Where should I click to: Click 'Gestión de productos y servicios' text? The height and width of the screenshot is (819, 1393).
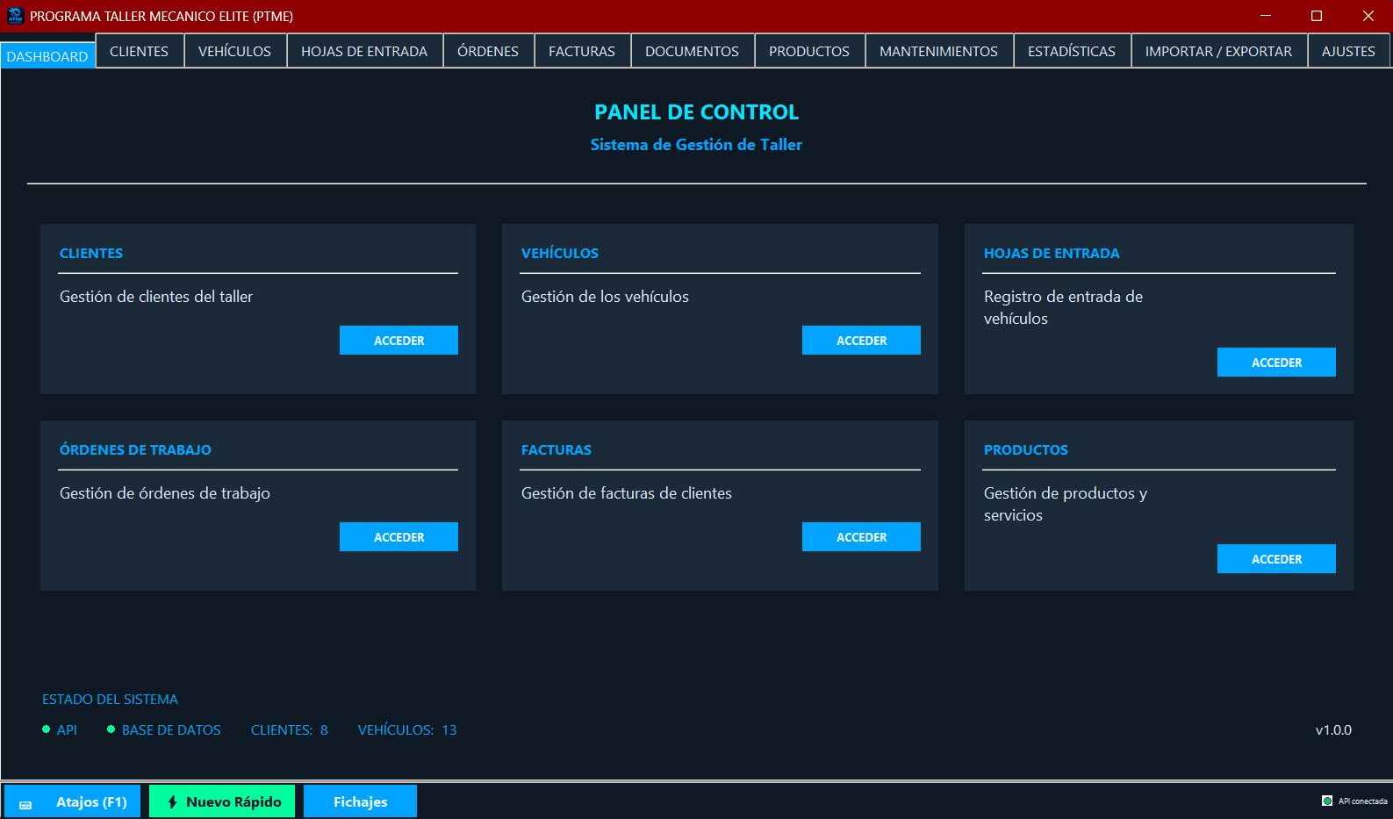[1066, 504]
